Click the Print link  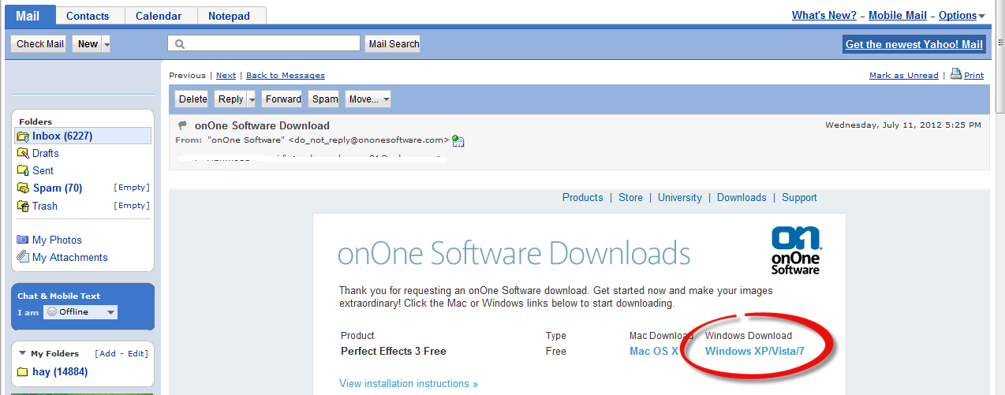click(974, 76)
